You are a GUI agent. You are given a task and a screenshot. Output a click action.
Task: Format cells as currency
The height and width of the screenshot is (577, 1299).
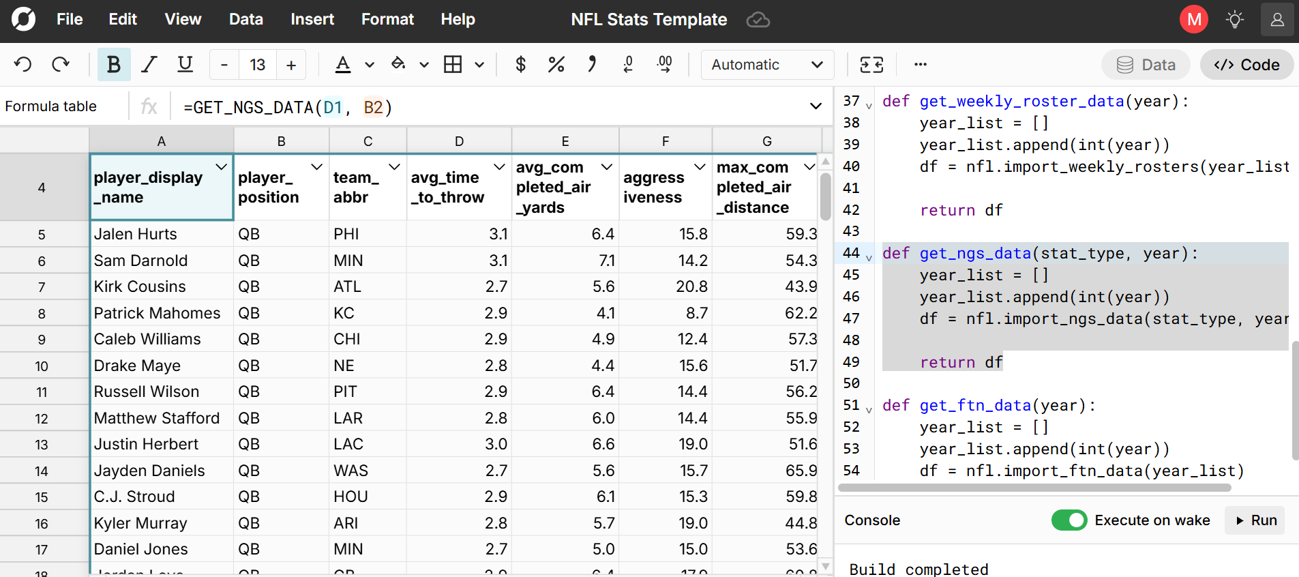click(520, 65)
